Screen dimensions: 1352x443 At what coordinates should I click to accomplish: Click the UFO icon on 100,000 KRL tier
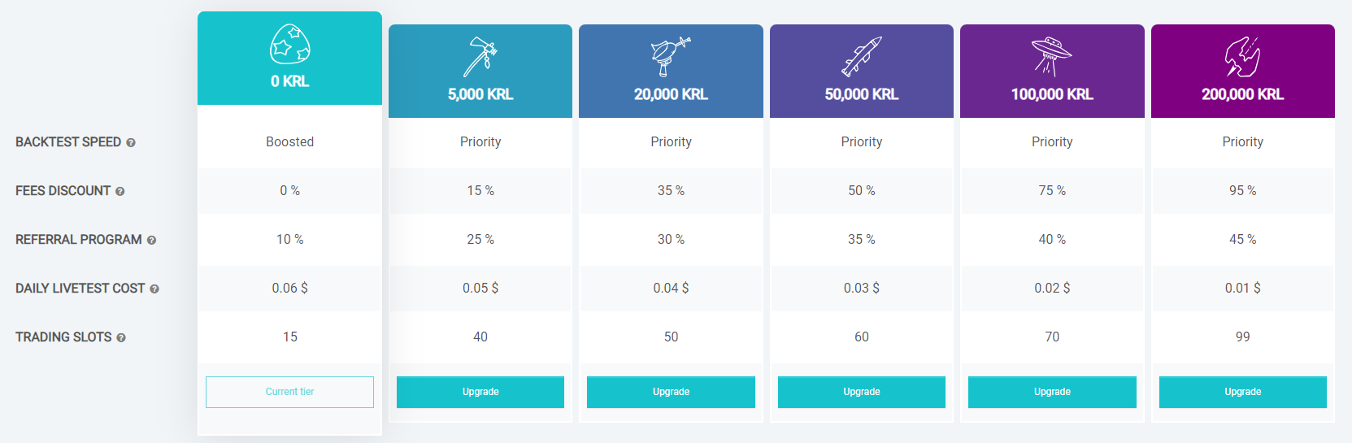click(1052, 57)
